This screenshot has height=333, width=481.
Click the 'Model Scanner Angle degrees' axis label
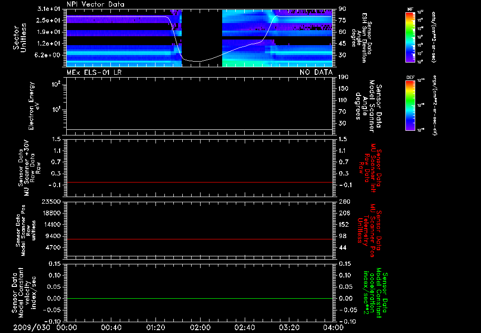click(x=368, y=106)
